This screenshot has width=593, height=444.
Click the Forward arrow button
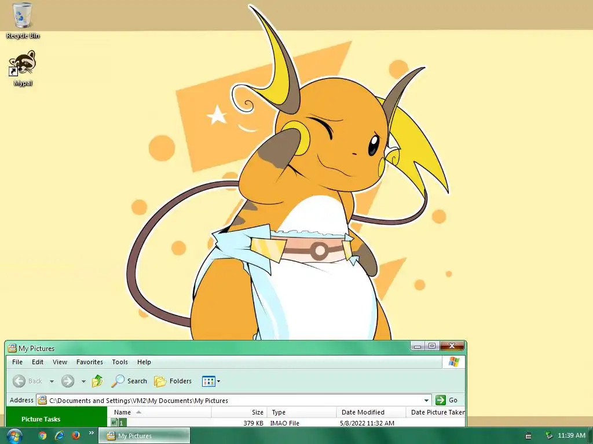(x=68, y=381)
